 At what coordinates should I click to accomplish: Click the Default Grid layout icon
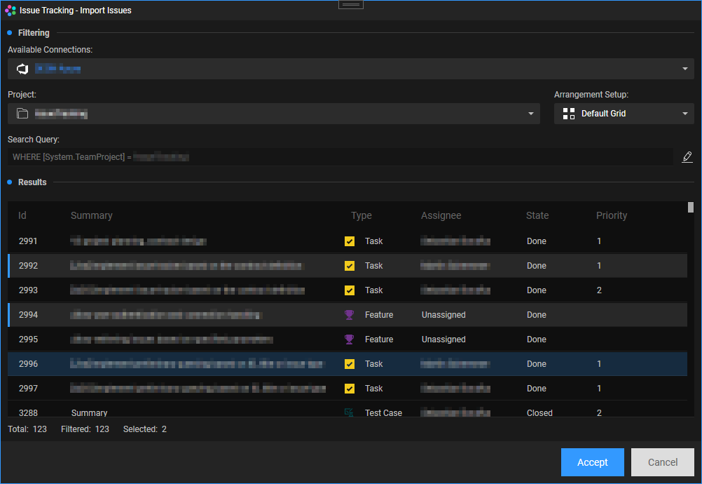click(569, 114)
